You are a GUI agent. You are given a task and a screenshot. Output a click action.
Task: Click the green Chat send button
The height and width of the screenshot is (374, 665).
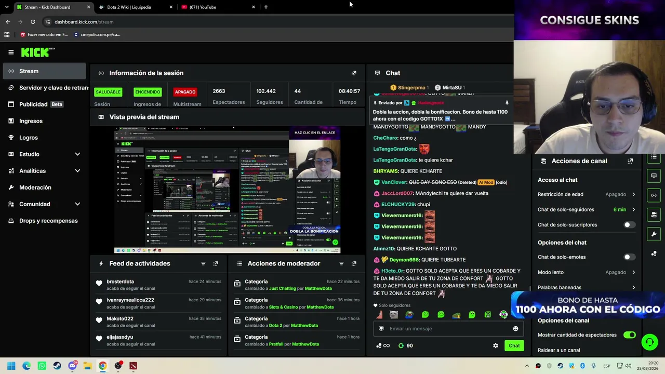[x=514, y=345]
